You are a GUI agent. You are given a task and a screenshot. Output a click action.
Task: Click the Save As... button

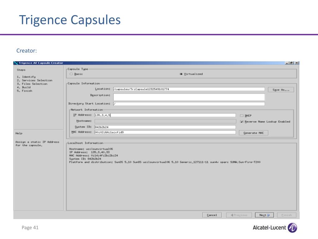point(281,90)
